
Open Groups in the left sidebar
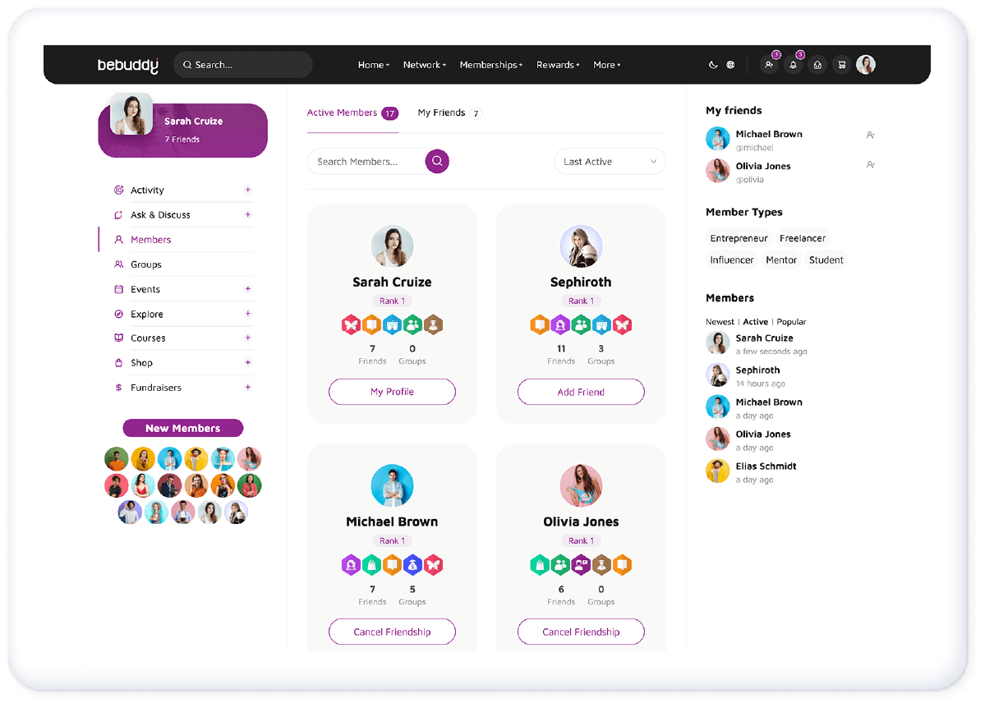point(146,264)
